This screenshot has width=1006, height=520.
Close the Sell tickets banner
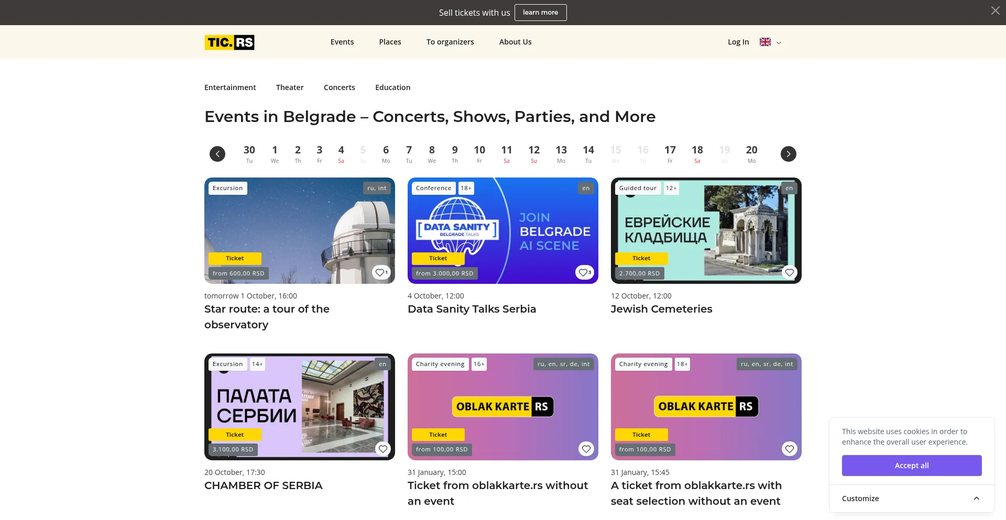(995, 10)
